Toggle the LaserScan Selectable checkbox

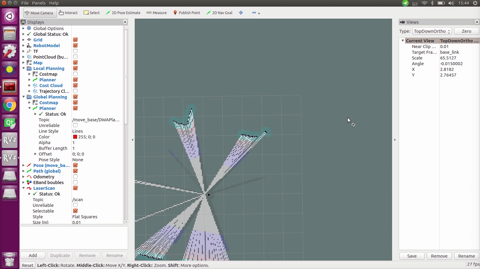(75, 211)
